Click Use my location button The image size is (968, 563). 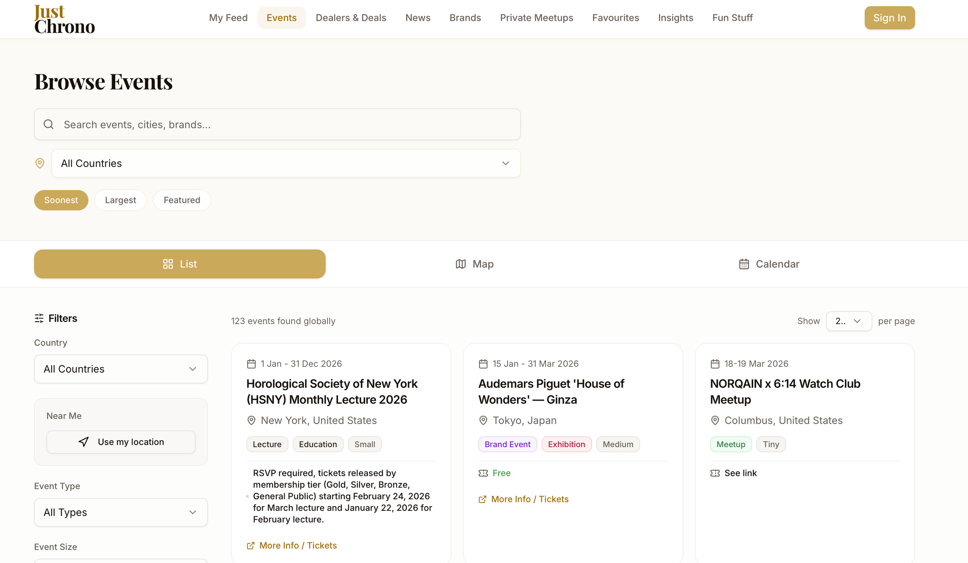pos(121,442)
